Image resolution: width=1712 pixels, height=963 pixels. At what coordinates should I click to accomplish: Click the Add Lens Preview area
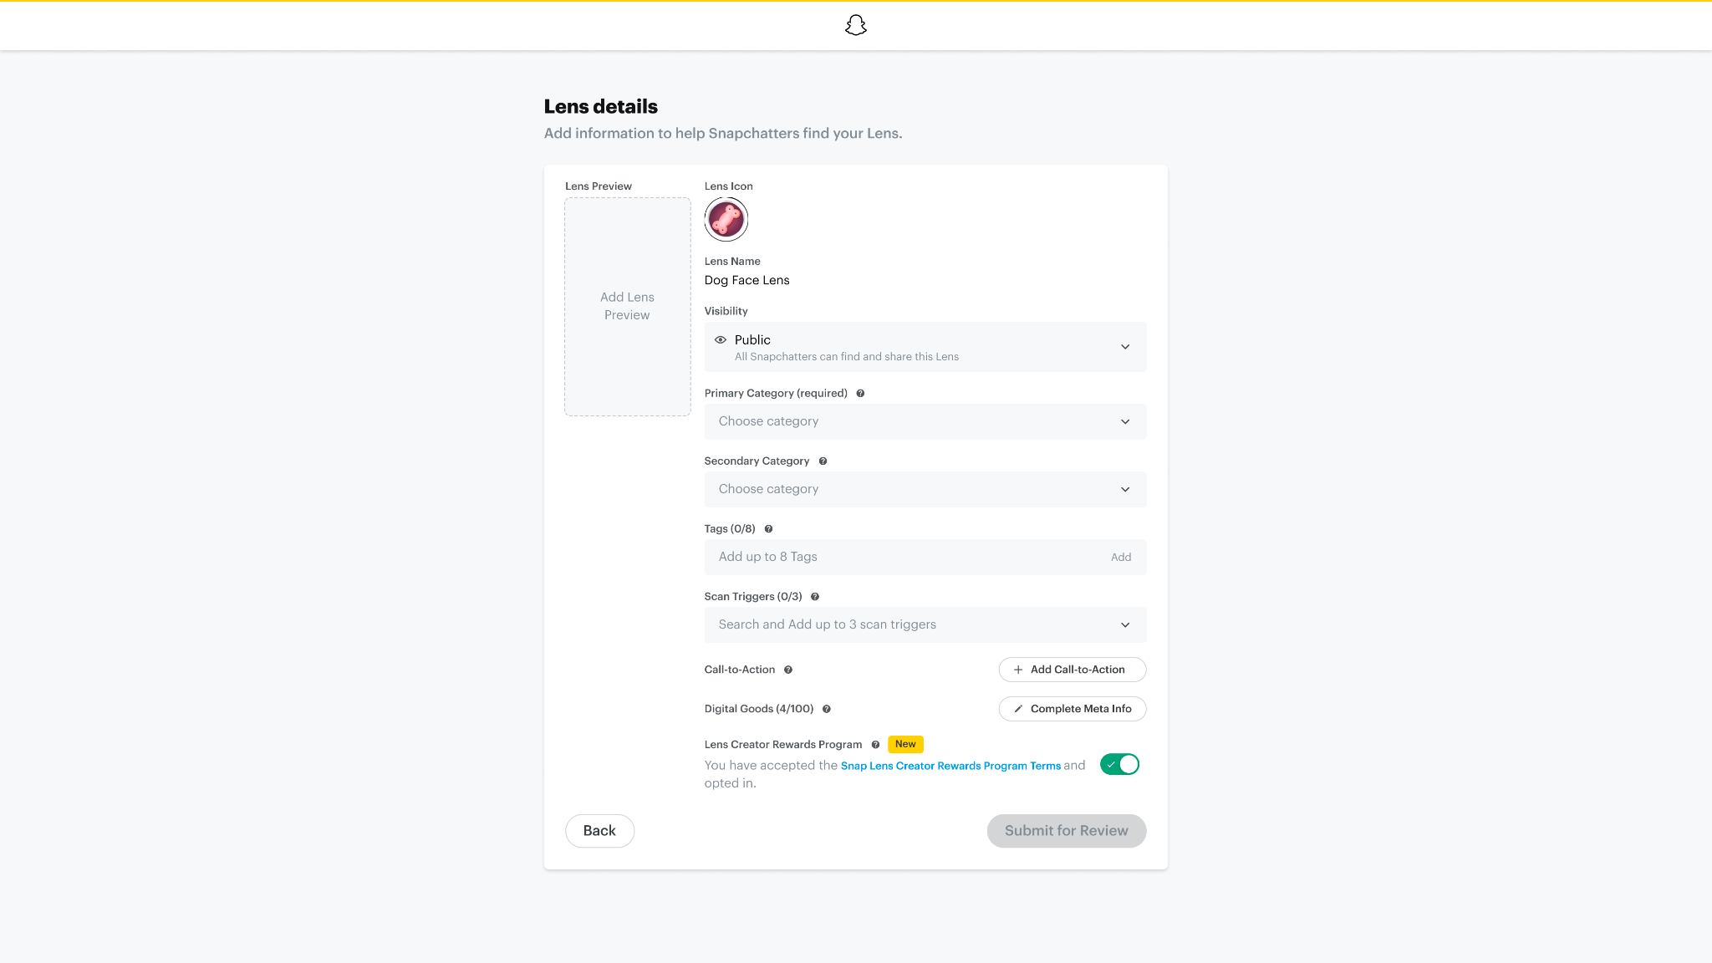point(627,307)
